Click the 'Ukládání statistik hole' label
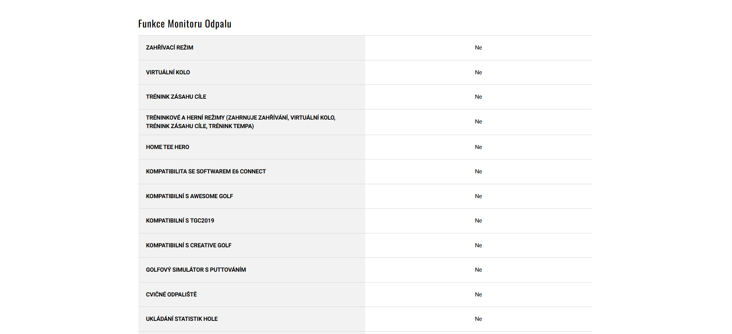Screen dimensions: 732x334 181,319
